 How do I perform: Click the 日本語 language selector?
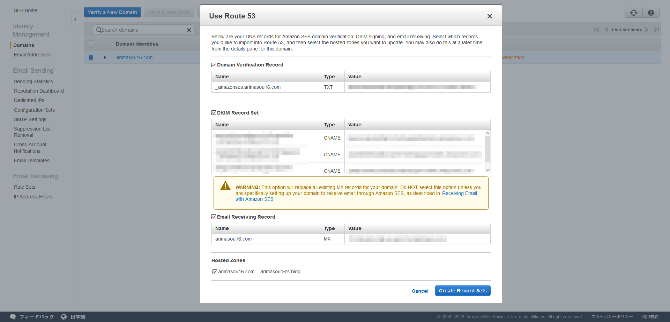[78, 317]
